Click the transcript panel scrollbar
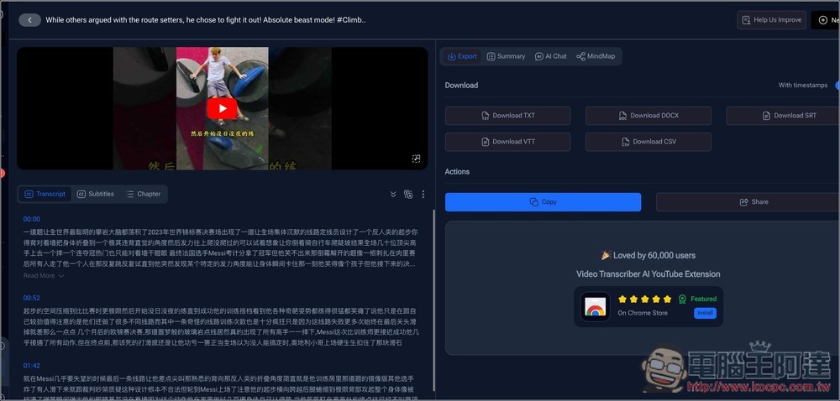Image resolution: width=840 pixels, height=401 pixels. [433, 300]
